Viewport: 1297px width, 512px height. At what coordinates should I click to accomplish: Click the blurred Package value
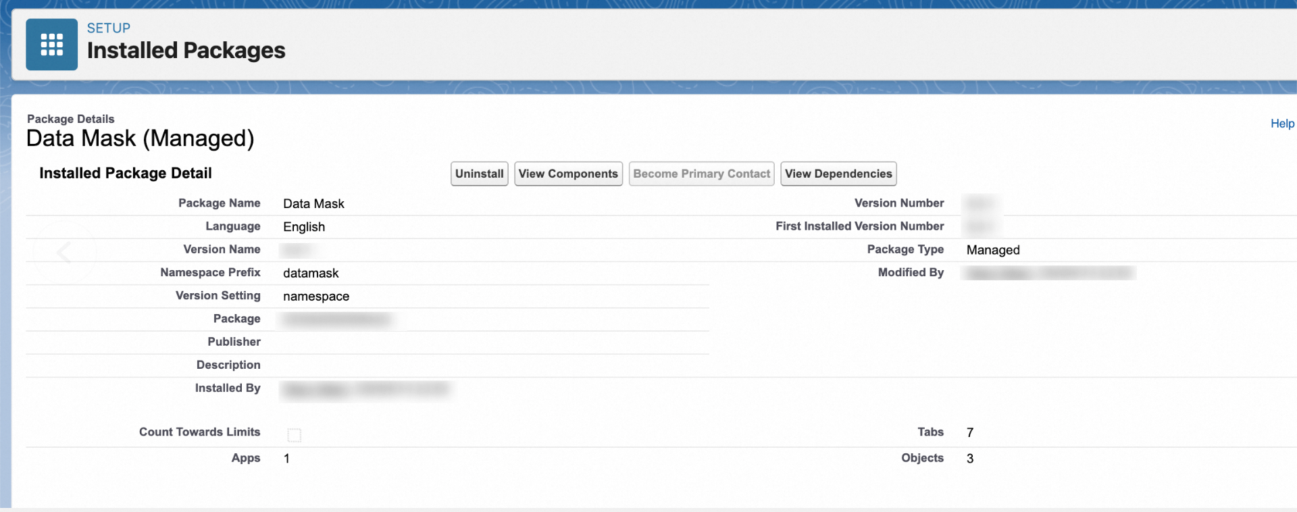[x=336, y=319]
